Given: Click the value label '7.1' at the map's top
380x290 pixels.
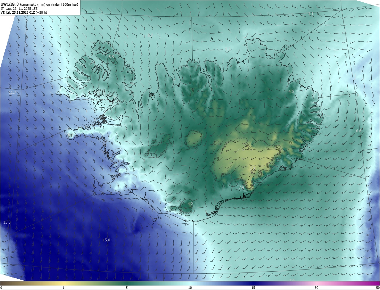Looking at the screenshot, I should 311,14.
